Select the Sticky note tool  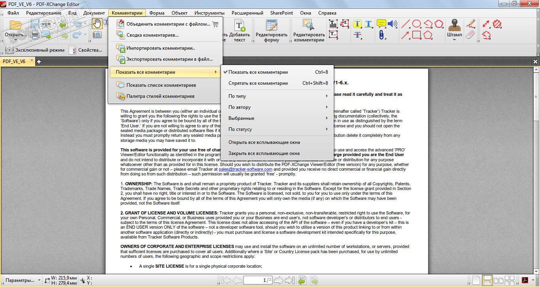click(x=381, y=24)
